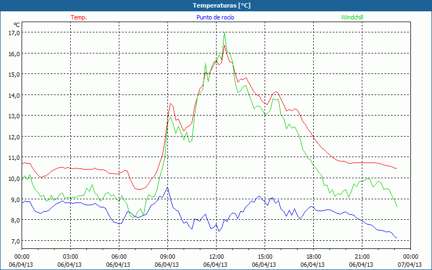Click the 06/04/13 date under 12:00

215,265
